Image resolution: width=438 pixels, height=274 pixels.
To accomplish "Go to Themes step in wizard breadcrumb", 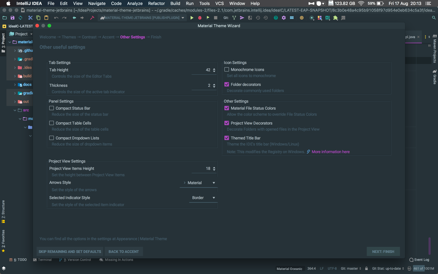I will 69,37.
